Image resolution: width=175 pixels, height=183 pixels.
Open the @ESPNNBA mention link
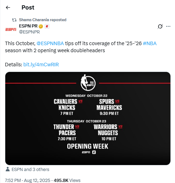pos(50,43)
